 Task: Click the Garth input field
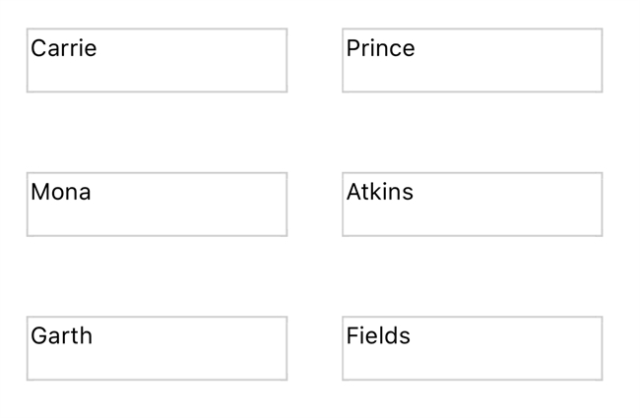tap(157, 347)
